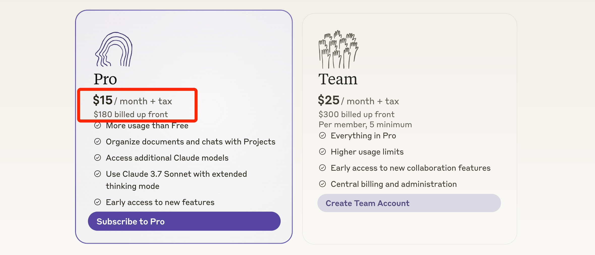Click the Pro plan portrait illustration
Viewport: 595px width, 255px height.
pos(114,49)
